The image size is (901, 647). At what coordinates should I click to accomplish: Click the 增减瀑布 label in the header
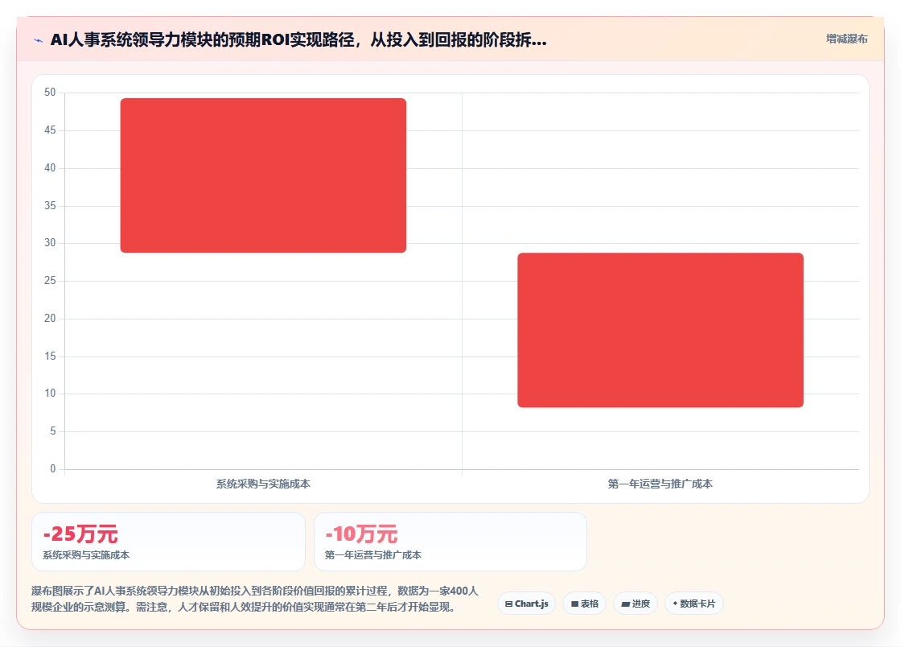(x=846, y=39)
